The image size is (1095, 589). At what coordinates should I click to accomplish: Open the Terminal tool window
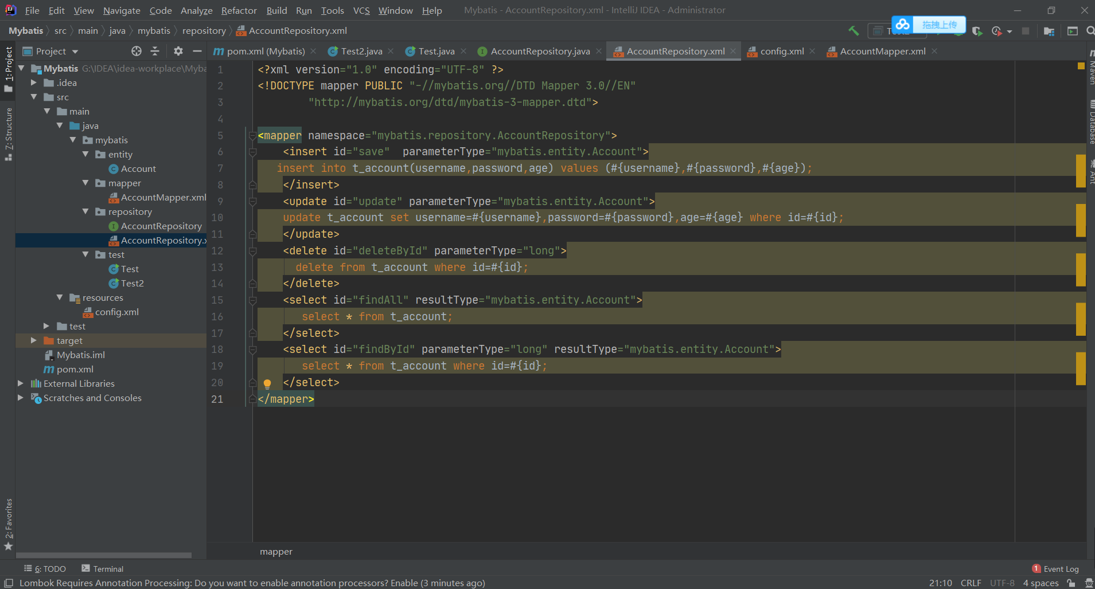coord(103,568)
